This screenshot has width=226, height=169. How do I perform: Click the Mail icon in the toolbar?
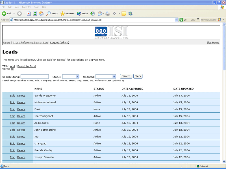pyautogui.click(x=100, y=13)
